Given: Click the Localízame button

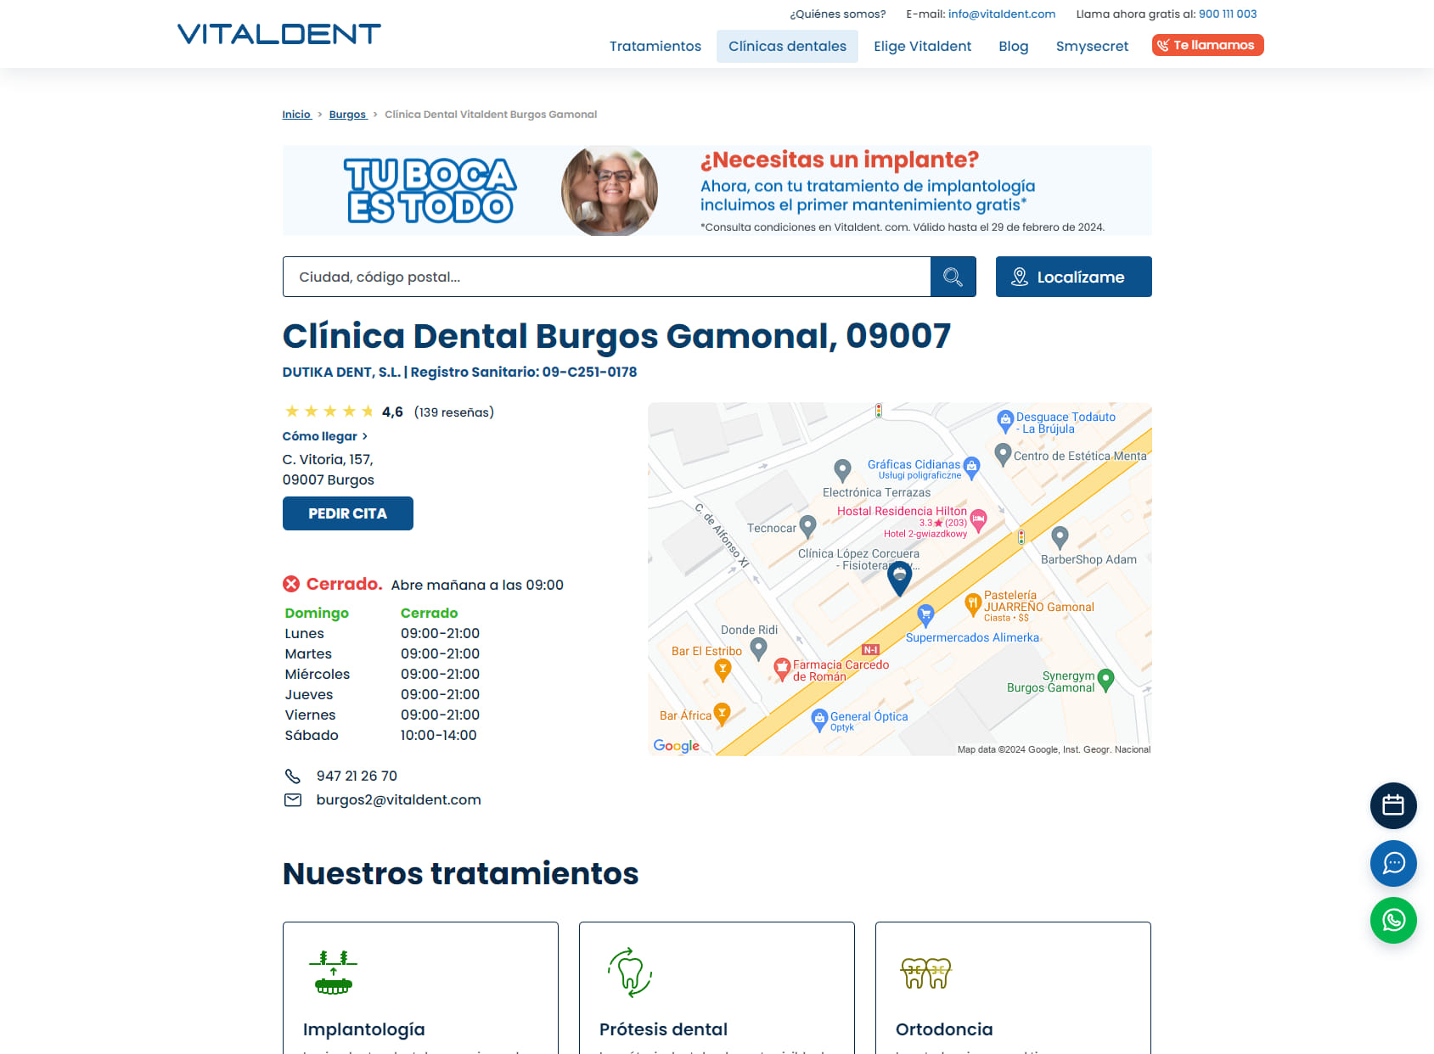Looking at the screenshot, I should [1073, 277].
